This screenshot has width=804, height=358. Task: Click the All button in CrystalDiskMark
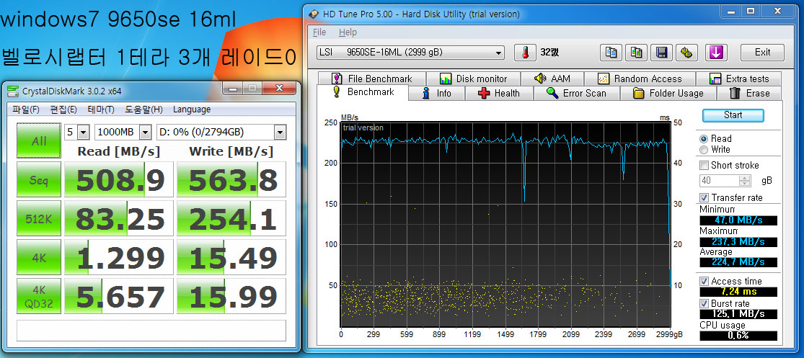point(39,141)
